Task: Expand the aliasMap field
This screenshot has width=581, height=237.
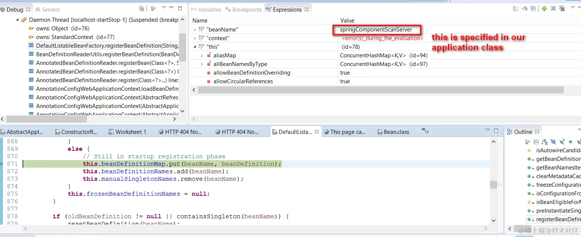Action: (202, 55)
